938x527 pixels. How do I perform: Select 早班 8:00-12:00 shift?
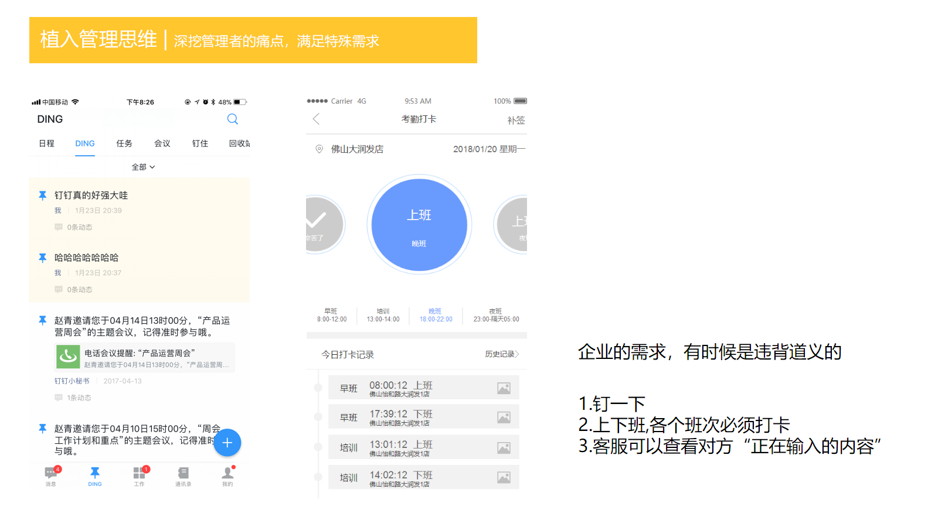tap(332, 315)
